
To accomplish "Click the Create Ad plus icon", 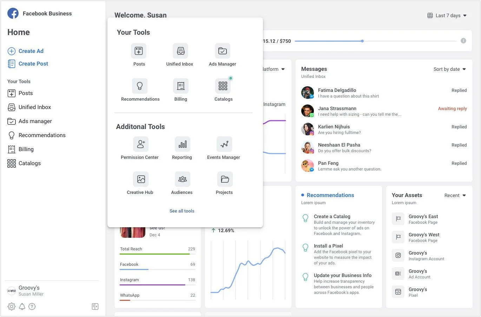I will (x=12, y=51).
